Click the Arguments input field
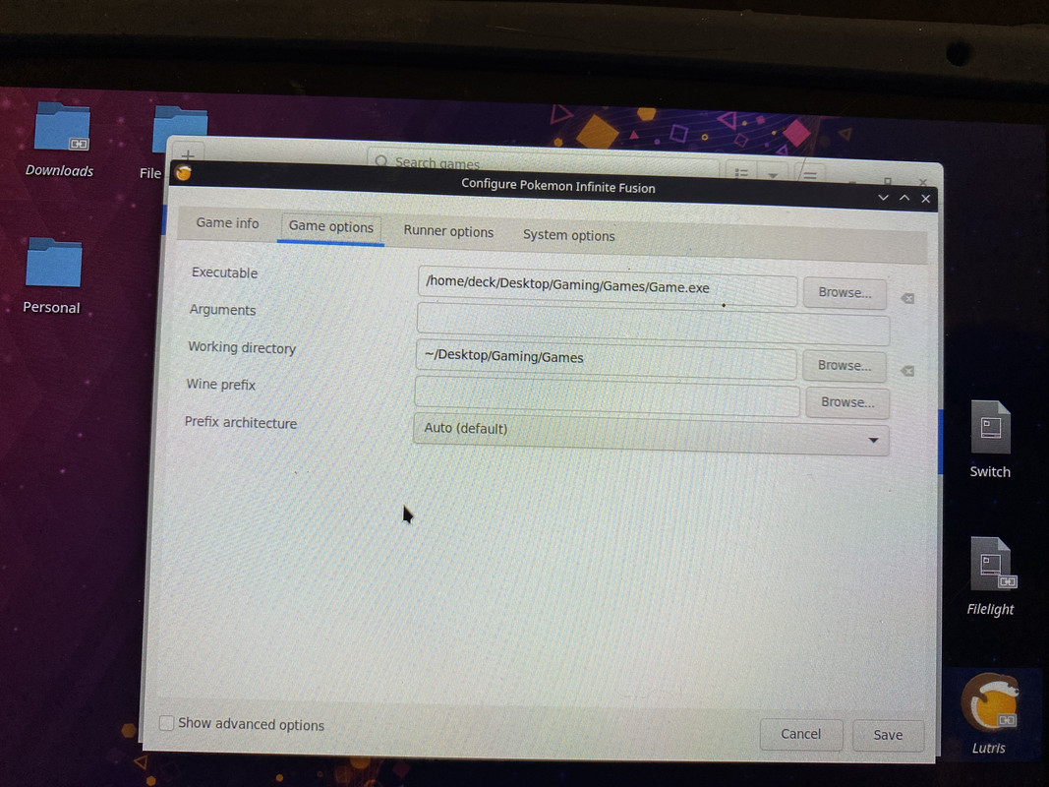 (x=652, y=325)
